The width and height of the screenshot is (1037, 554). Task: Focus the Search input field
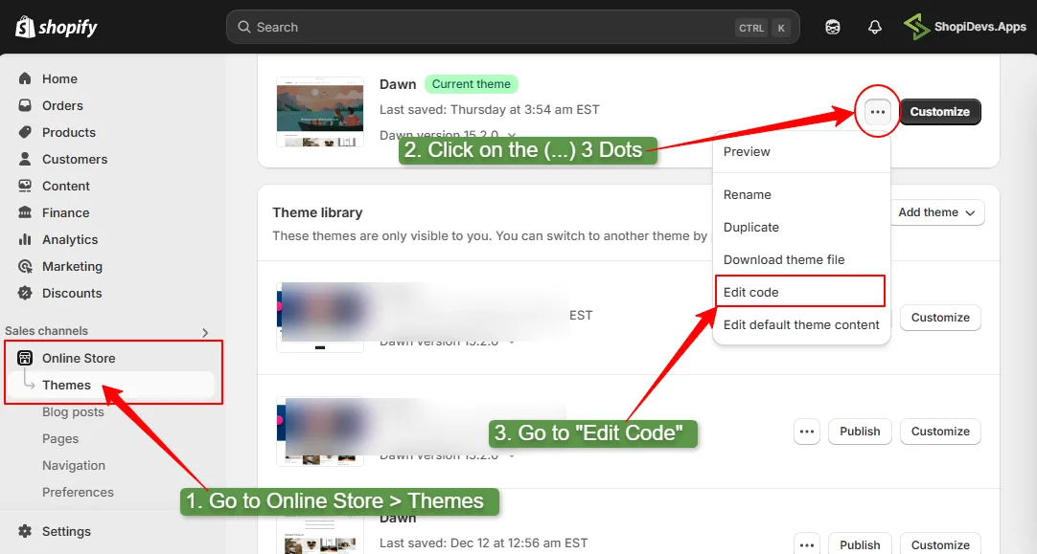[513, 27]
